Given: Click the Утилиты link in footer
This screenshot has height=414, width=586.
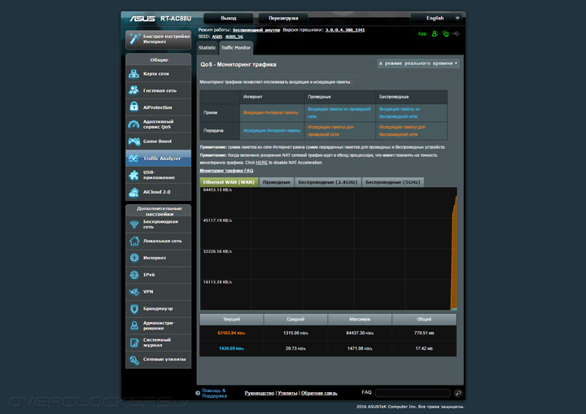Looking at the screenshot, I should [287, 393].
